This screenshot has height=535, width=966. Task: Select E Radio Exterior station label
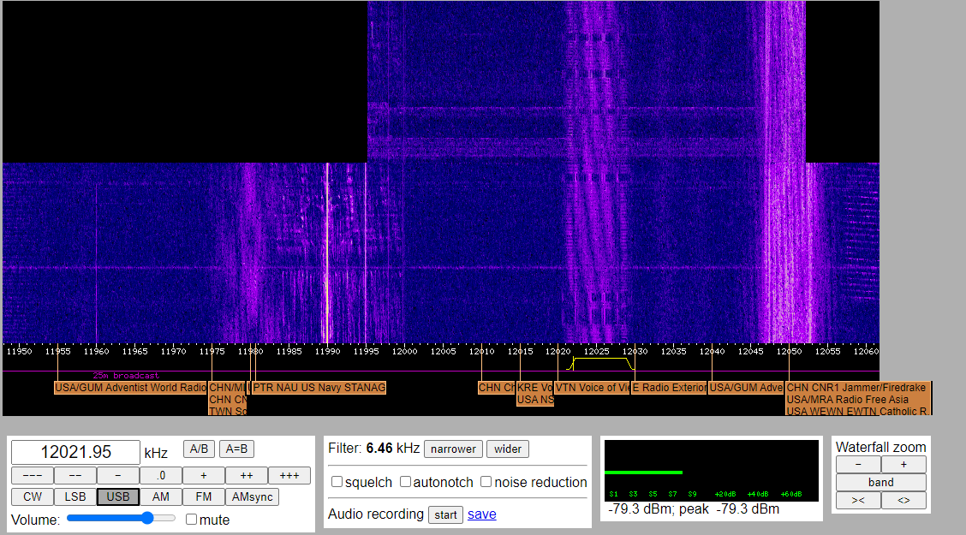tap(669, 388)
